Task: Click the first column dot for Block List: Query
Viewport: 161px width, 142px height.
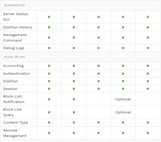Action: click(49, 113)
